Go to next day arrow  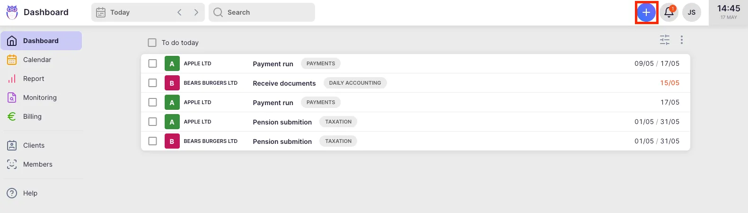pyautogui.click(x=196, y=12)
